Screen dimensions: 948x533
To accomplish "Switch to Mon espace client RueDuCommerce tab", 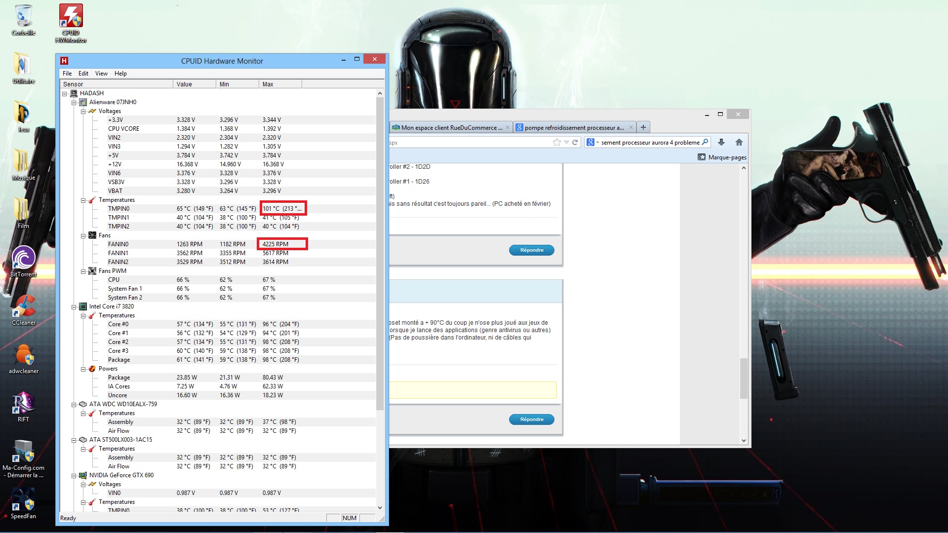I will click(450, 127).
